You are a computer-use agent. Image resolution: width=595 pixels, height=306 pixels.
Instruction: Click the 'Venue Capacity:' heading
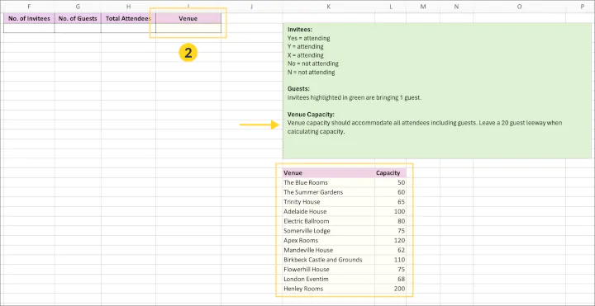click(311, 115)
